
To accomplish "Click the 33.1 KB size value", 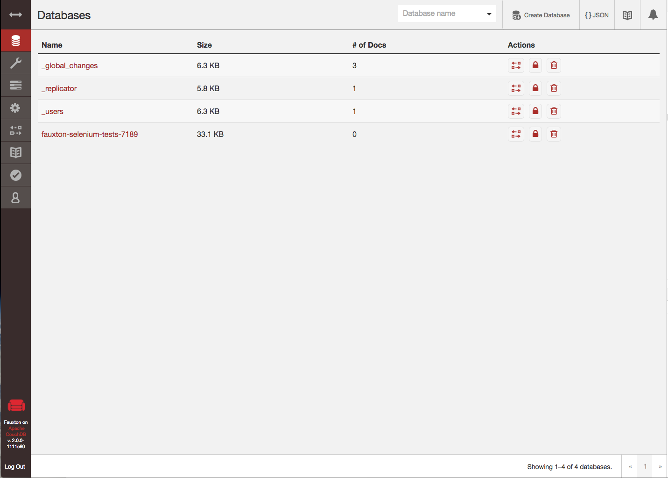I will [210, 134].
